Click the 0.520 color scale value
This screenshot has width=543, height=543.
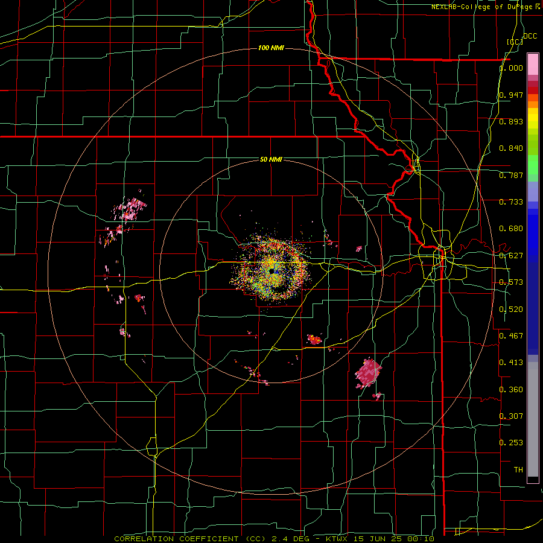(x=511, y=309)
